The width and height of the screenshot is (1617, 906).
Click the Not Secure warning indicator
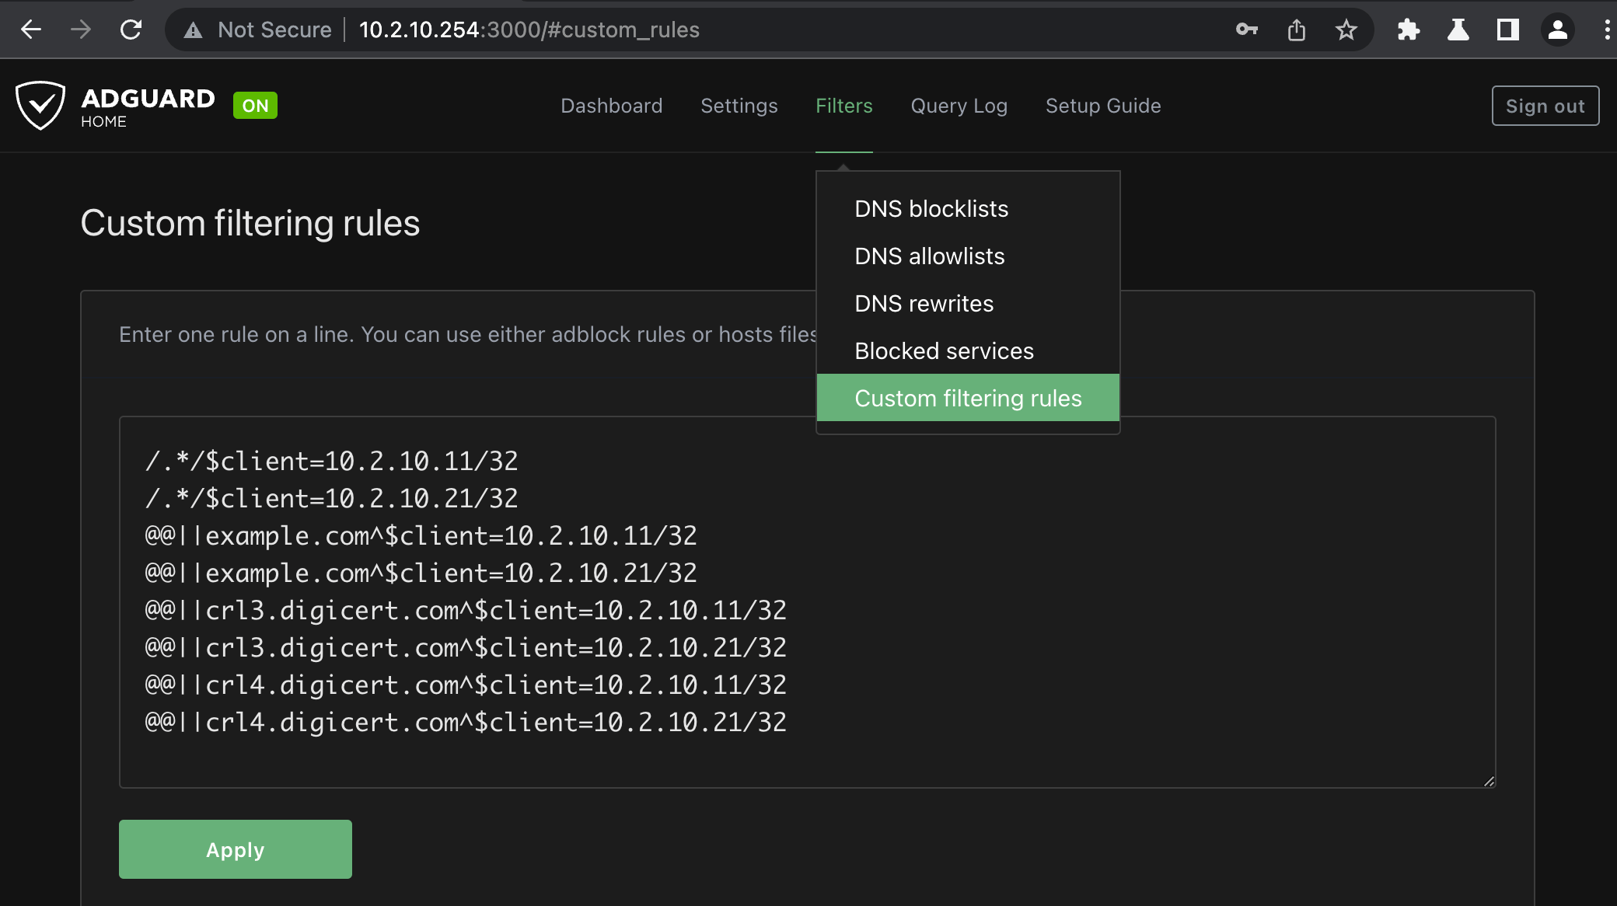coord(258,30)
